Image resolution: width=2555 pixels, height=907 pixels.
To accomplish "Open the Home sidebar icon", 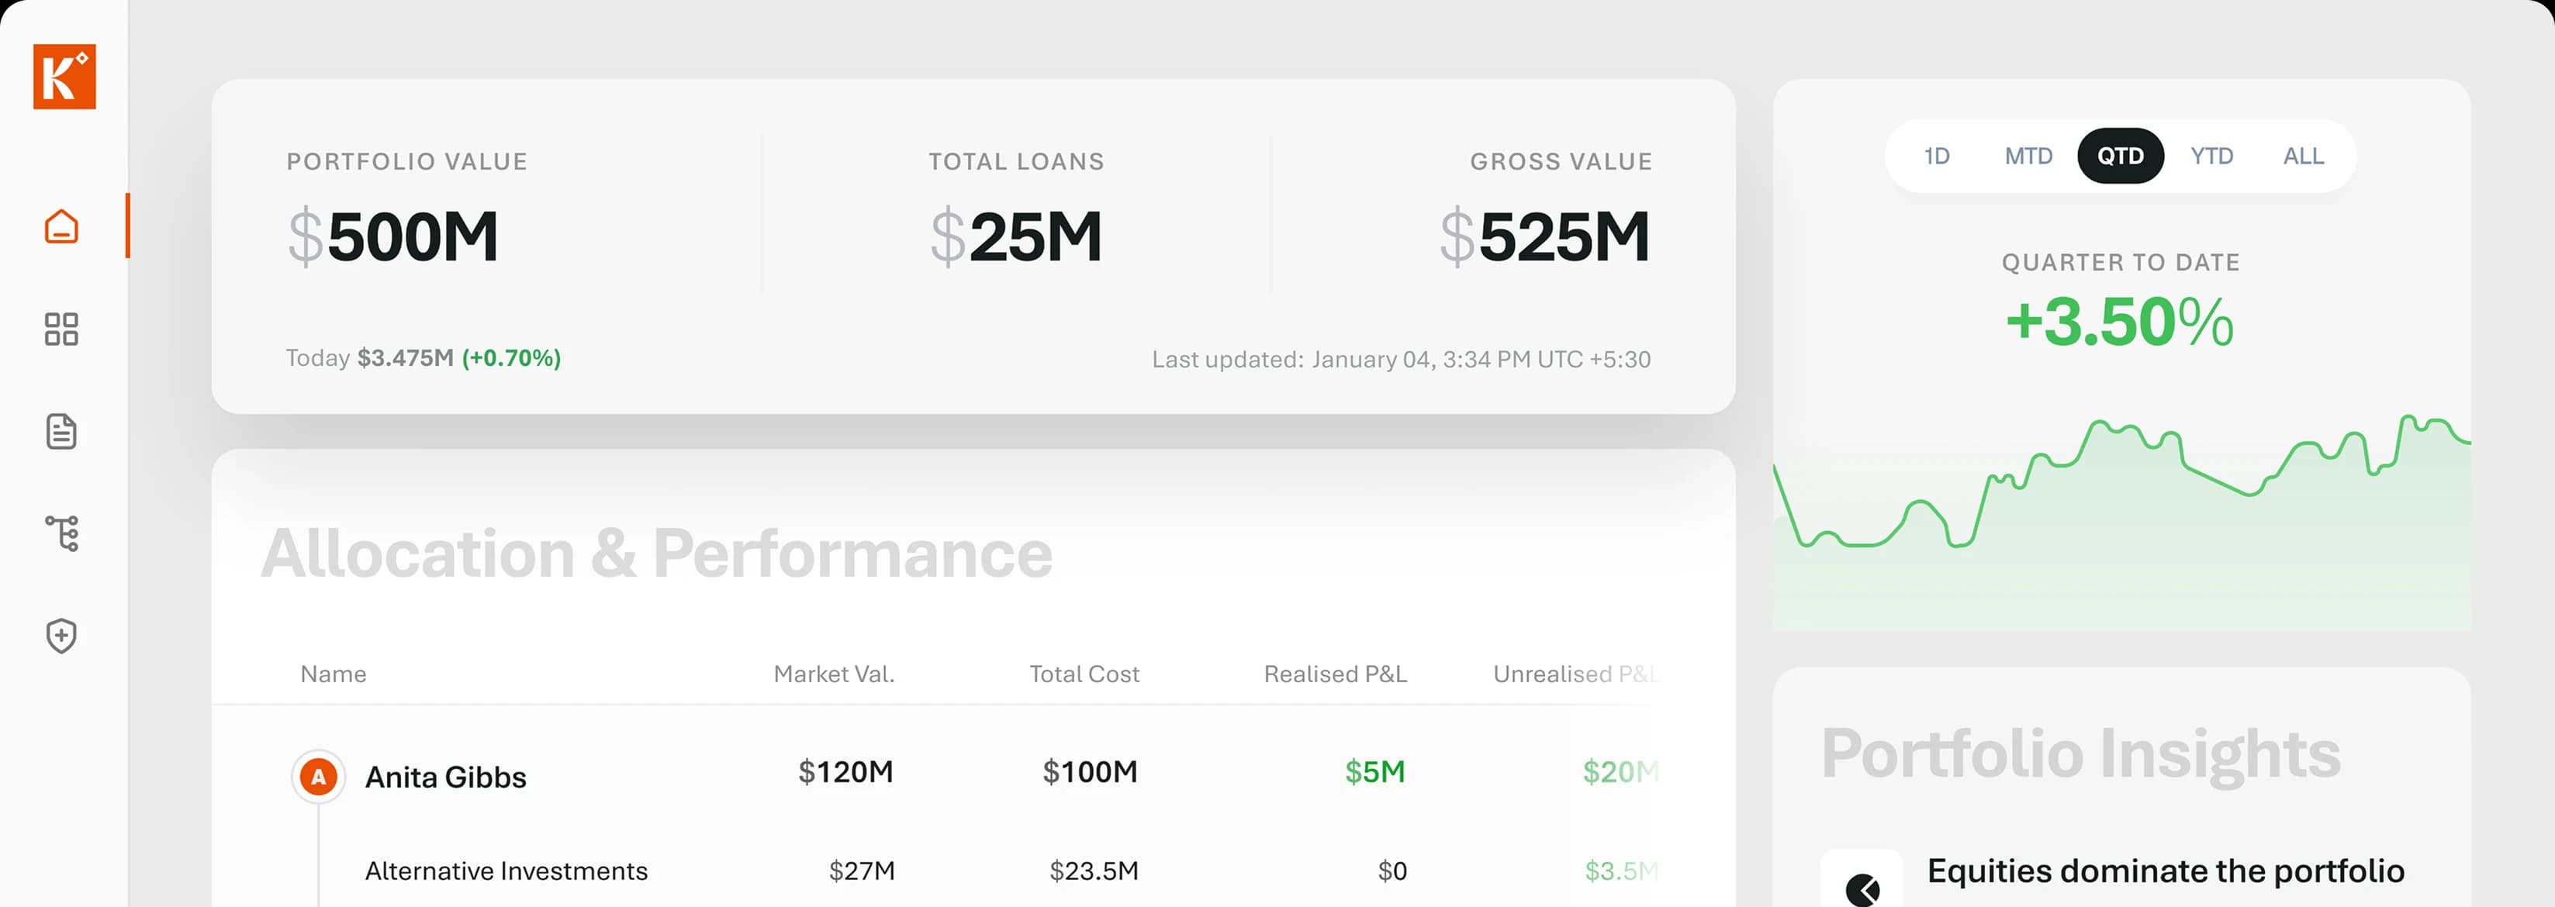I will point(61,226).
